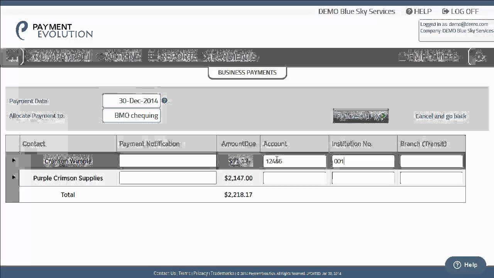Click Branch (Transit) field for Cranson Wimple
Image resolution: width=494 pixels, height=278 pixels.
point(431,161)
